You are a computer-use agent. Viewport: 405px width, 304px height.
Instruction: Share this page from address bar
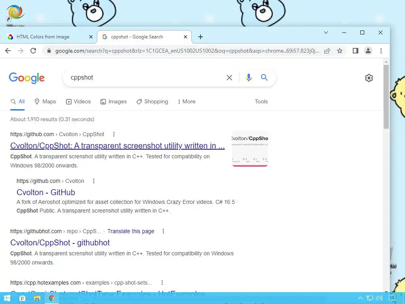pyautogui.click(x=327, y=51)
